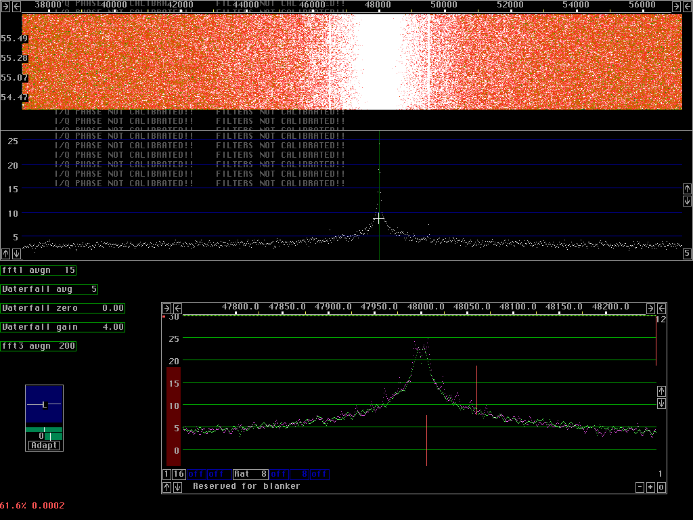Click the 56000 label on waterfall frequency scale
The image size is (693, 520).
coord(642,5)
